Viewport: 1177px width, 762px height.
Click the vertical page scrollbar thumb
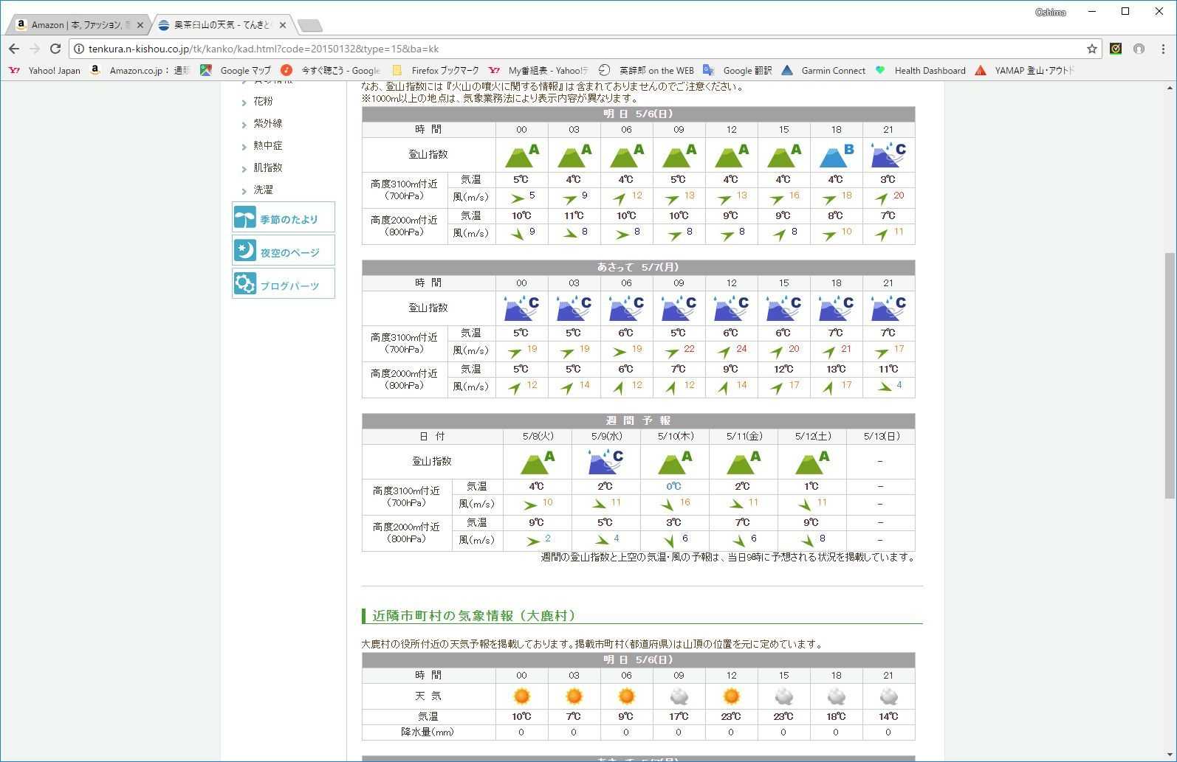(x=1170, y=376)
